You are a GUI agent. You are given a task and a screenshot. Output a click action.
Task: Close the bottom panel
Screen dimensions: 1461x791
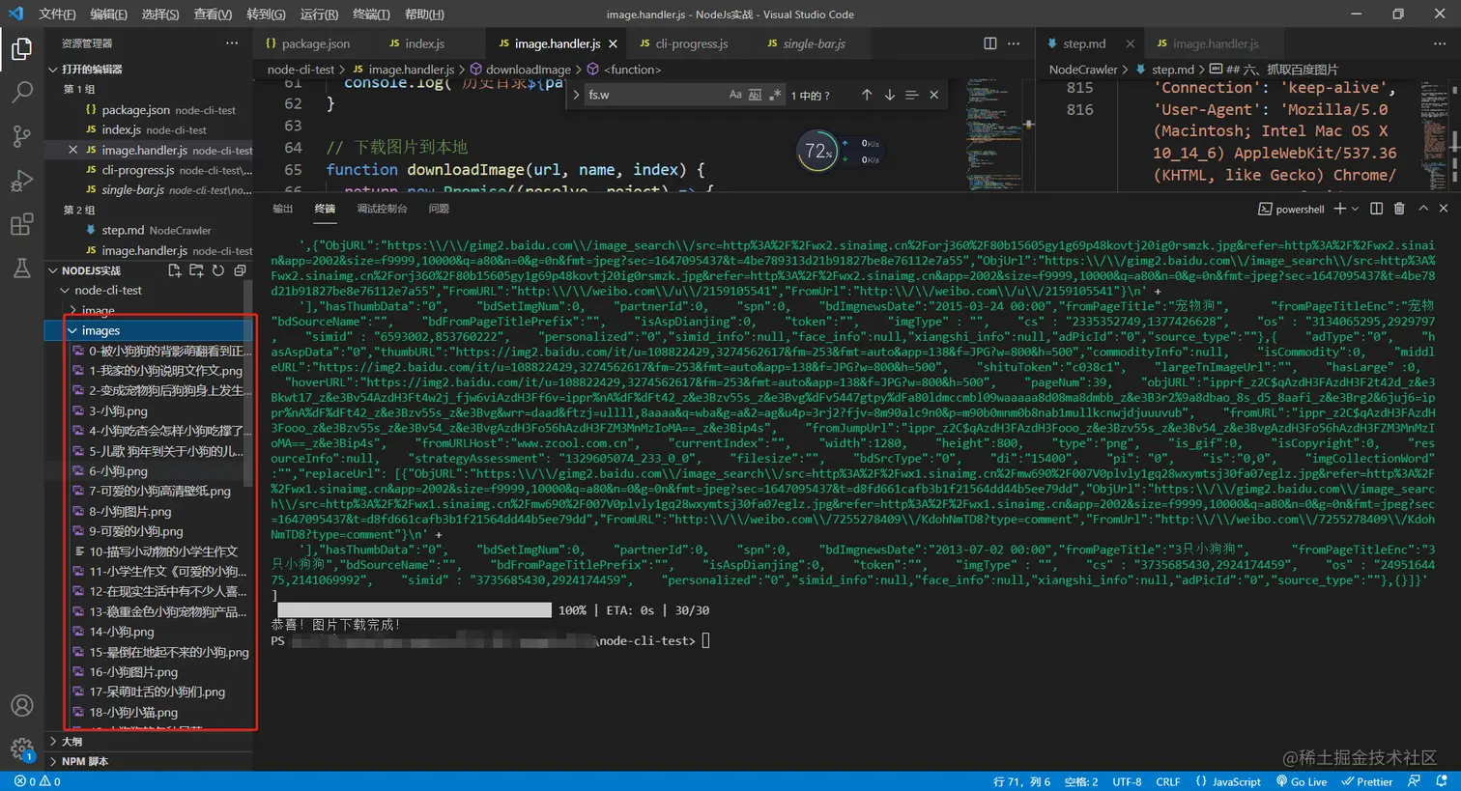(1444, 209)
